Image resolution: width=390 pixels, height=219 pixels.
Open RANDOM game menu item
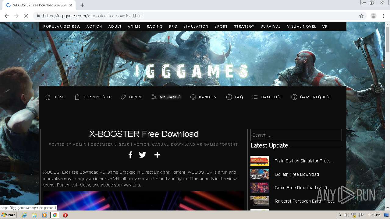click(204, 97)
